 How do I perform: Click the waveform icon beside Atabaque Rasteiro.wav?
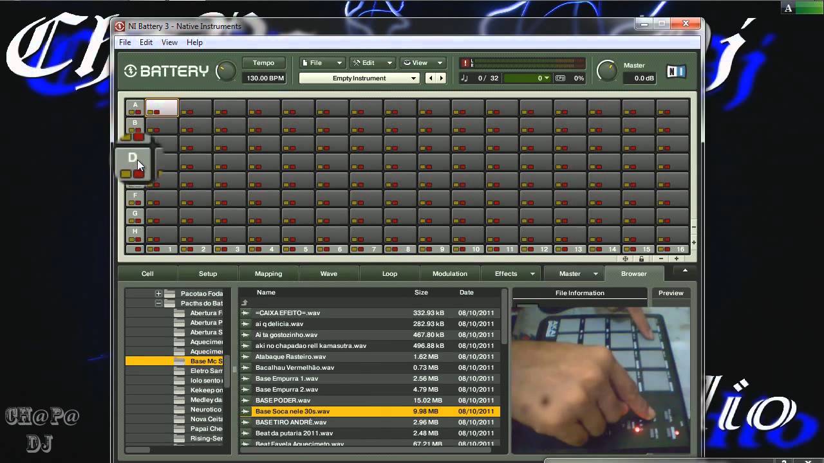tap(245, 357)
